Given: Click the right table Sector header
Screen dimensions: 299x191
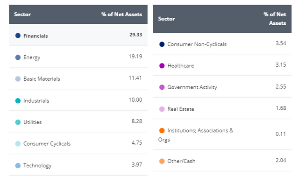Looking at the screenshot, I should point(166,19).
